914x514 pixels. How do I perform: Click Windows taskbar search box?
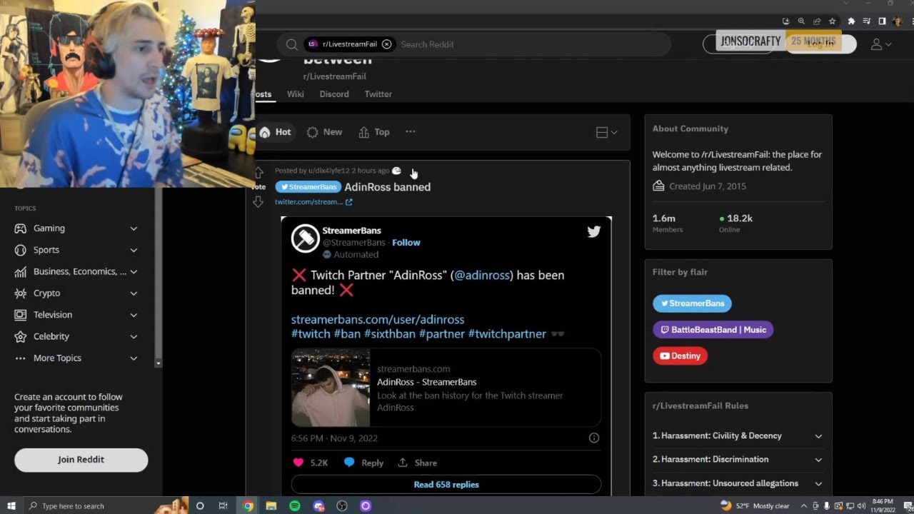(105, 506)
